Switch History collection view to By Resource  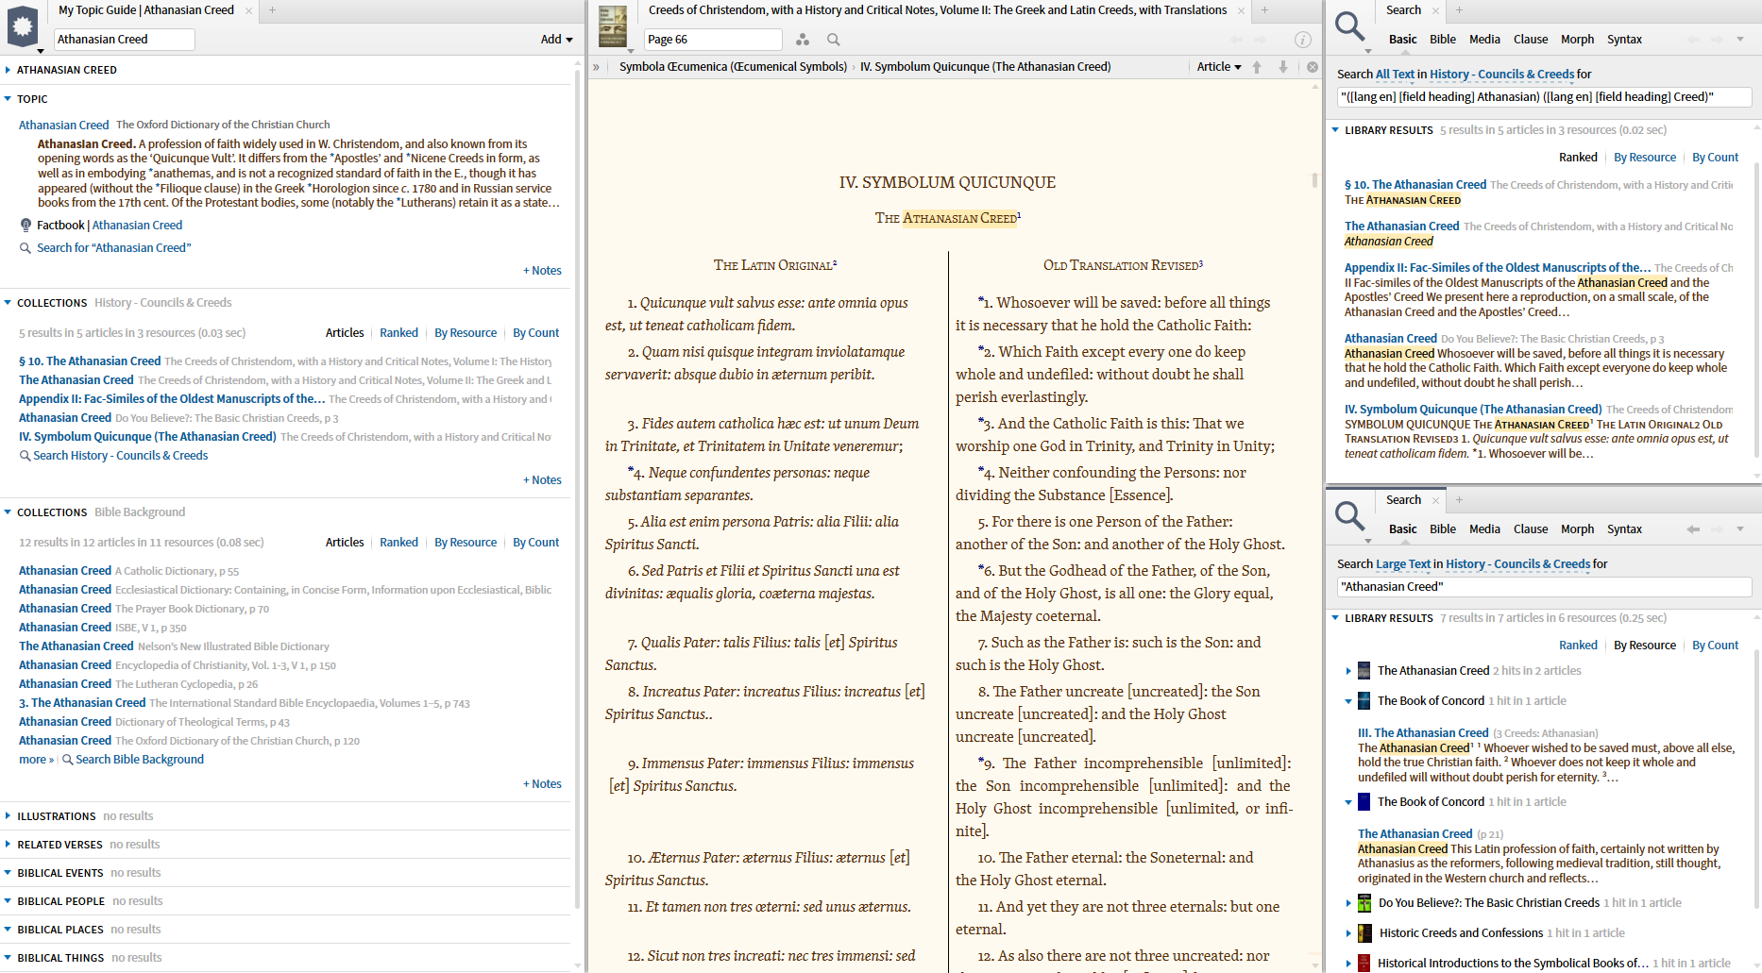pos(466,333)
